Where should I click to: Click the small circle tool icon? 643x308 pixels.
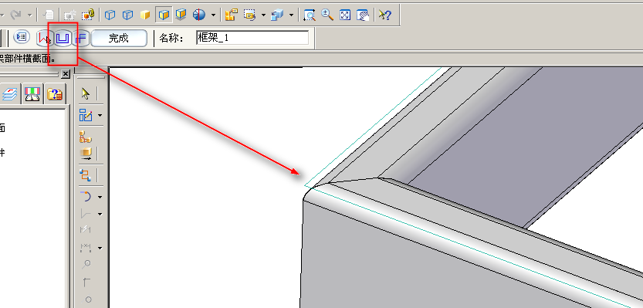[88, 300]
